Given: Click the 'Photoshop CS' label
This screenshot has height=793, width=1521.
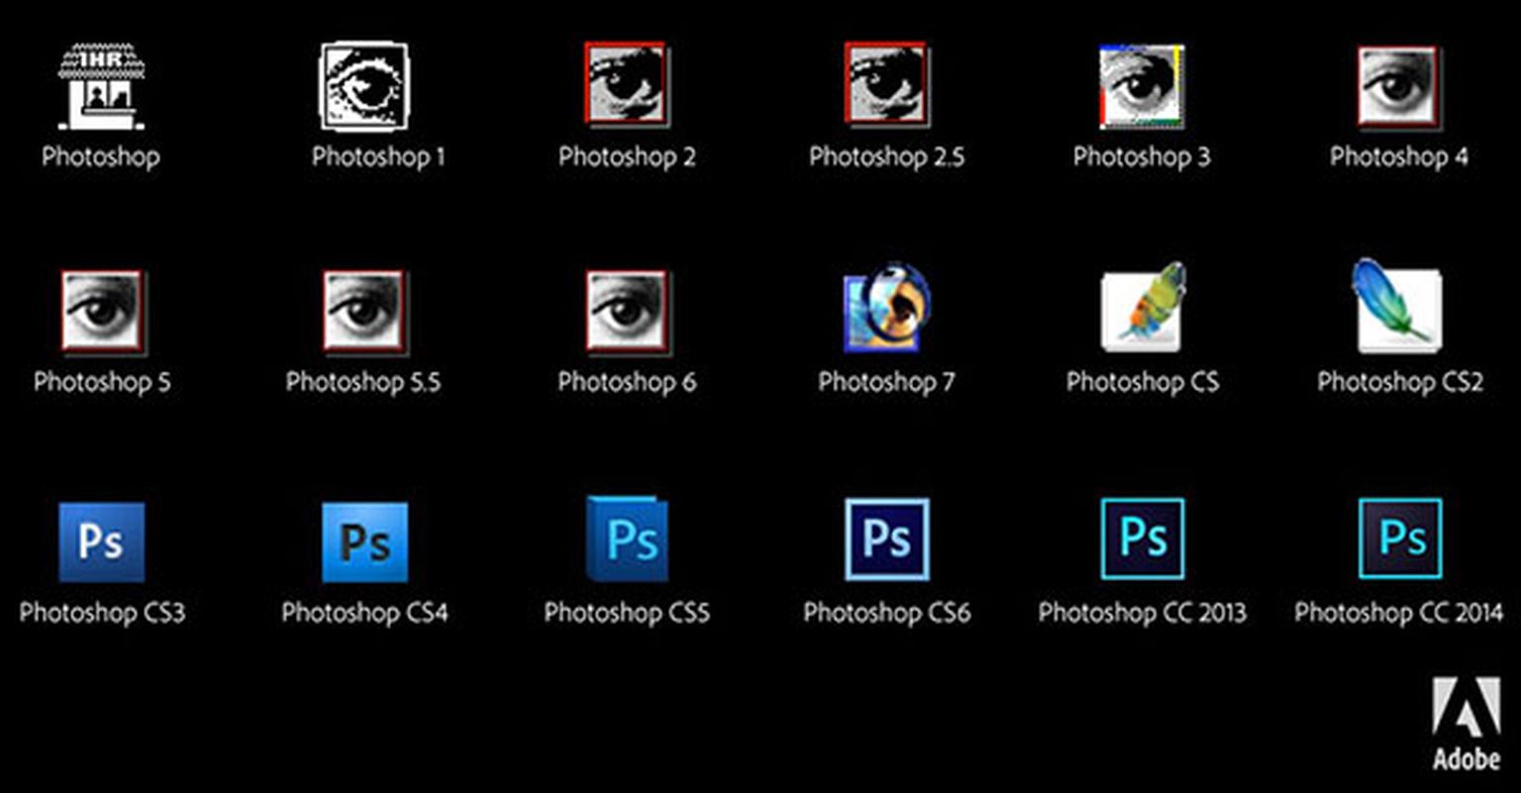Looking at the screenshot, I should [1143, 383].
